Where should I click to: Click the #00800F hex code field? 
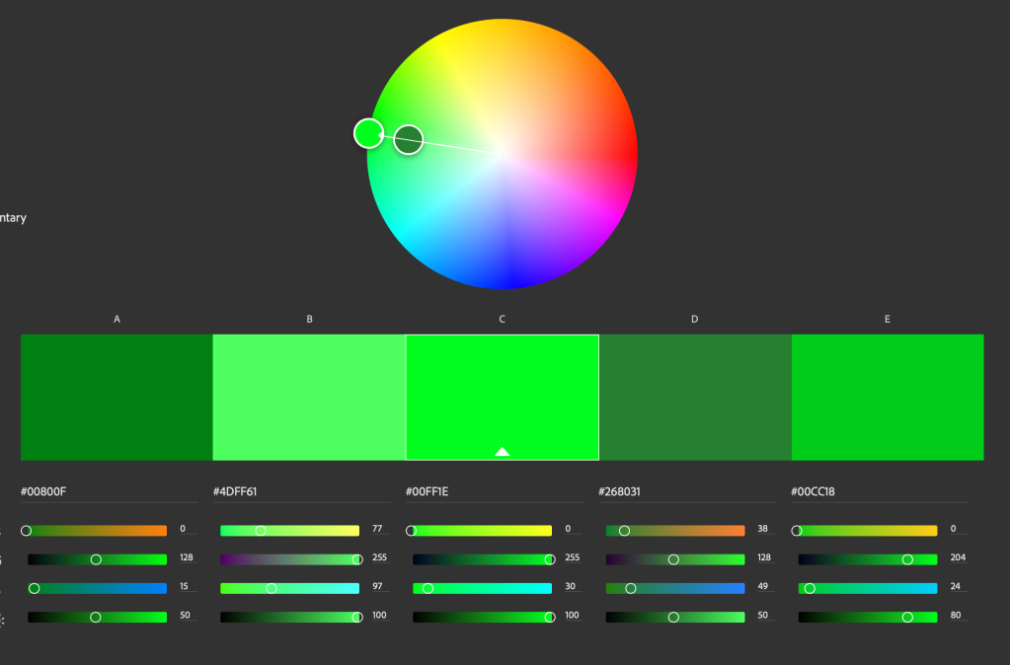point(109,491)
